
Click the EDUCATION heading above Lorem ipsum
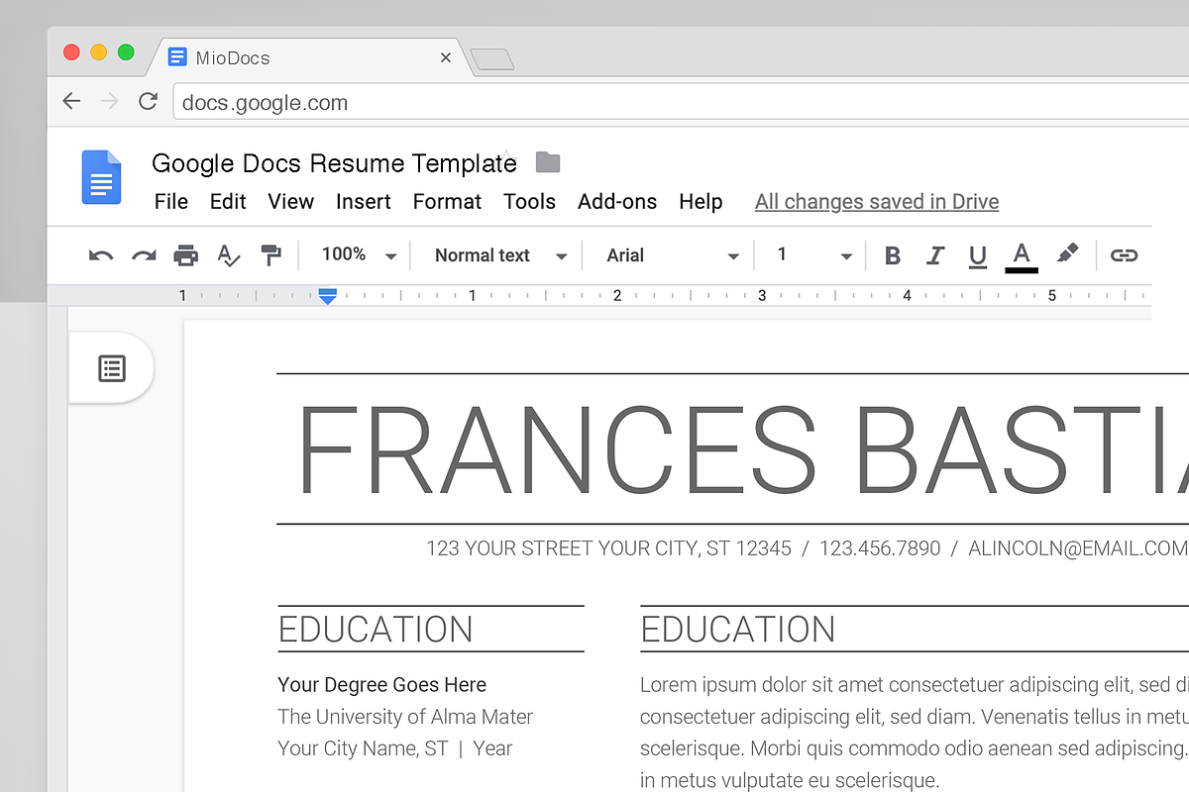pos(738,630)
